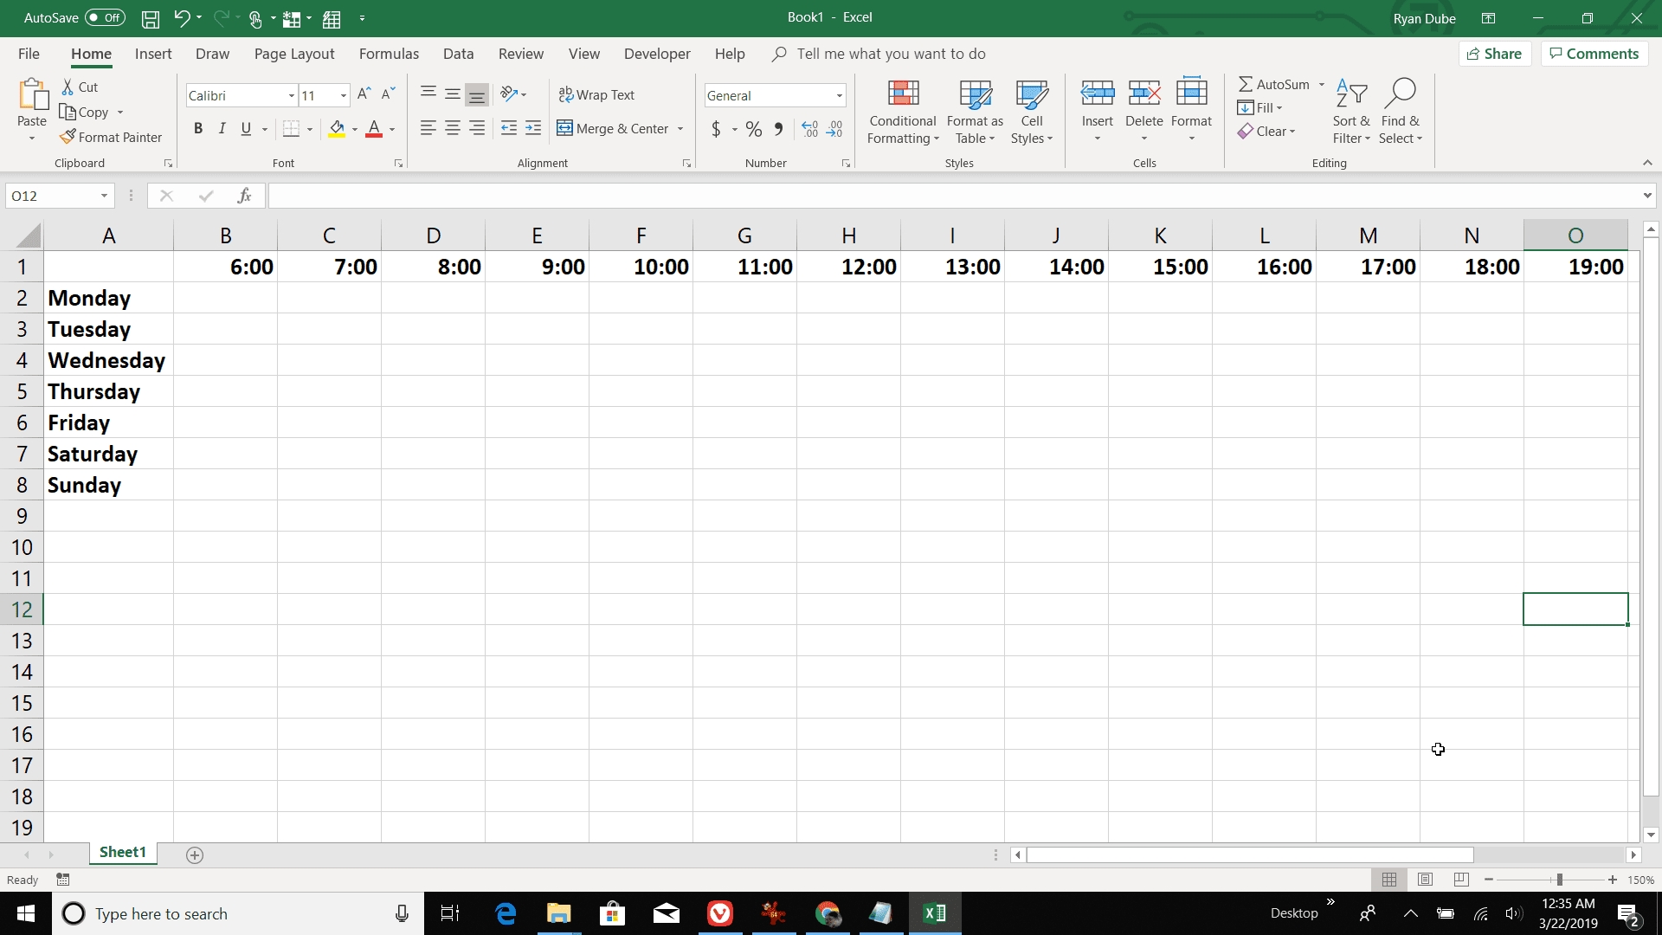Image resolution: width=1662 pixels, height=935 pixels.
Task: Click View tab in ribbon
Action: [x=584, y=53]
